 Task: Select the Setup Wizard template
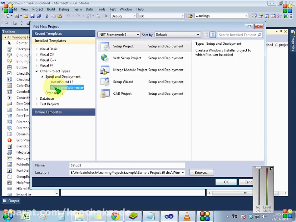pos(123,82)
